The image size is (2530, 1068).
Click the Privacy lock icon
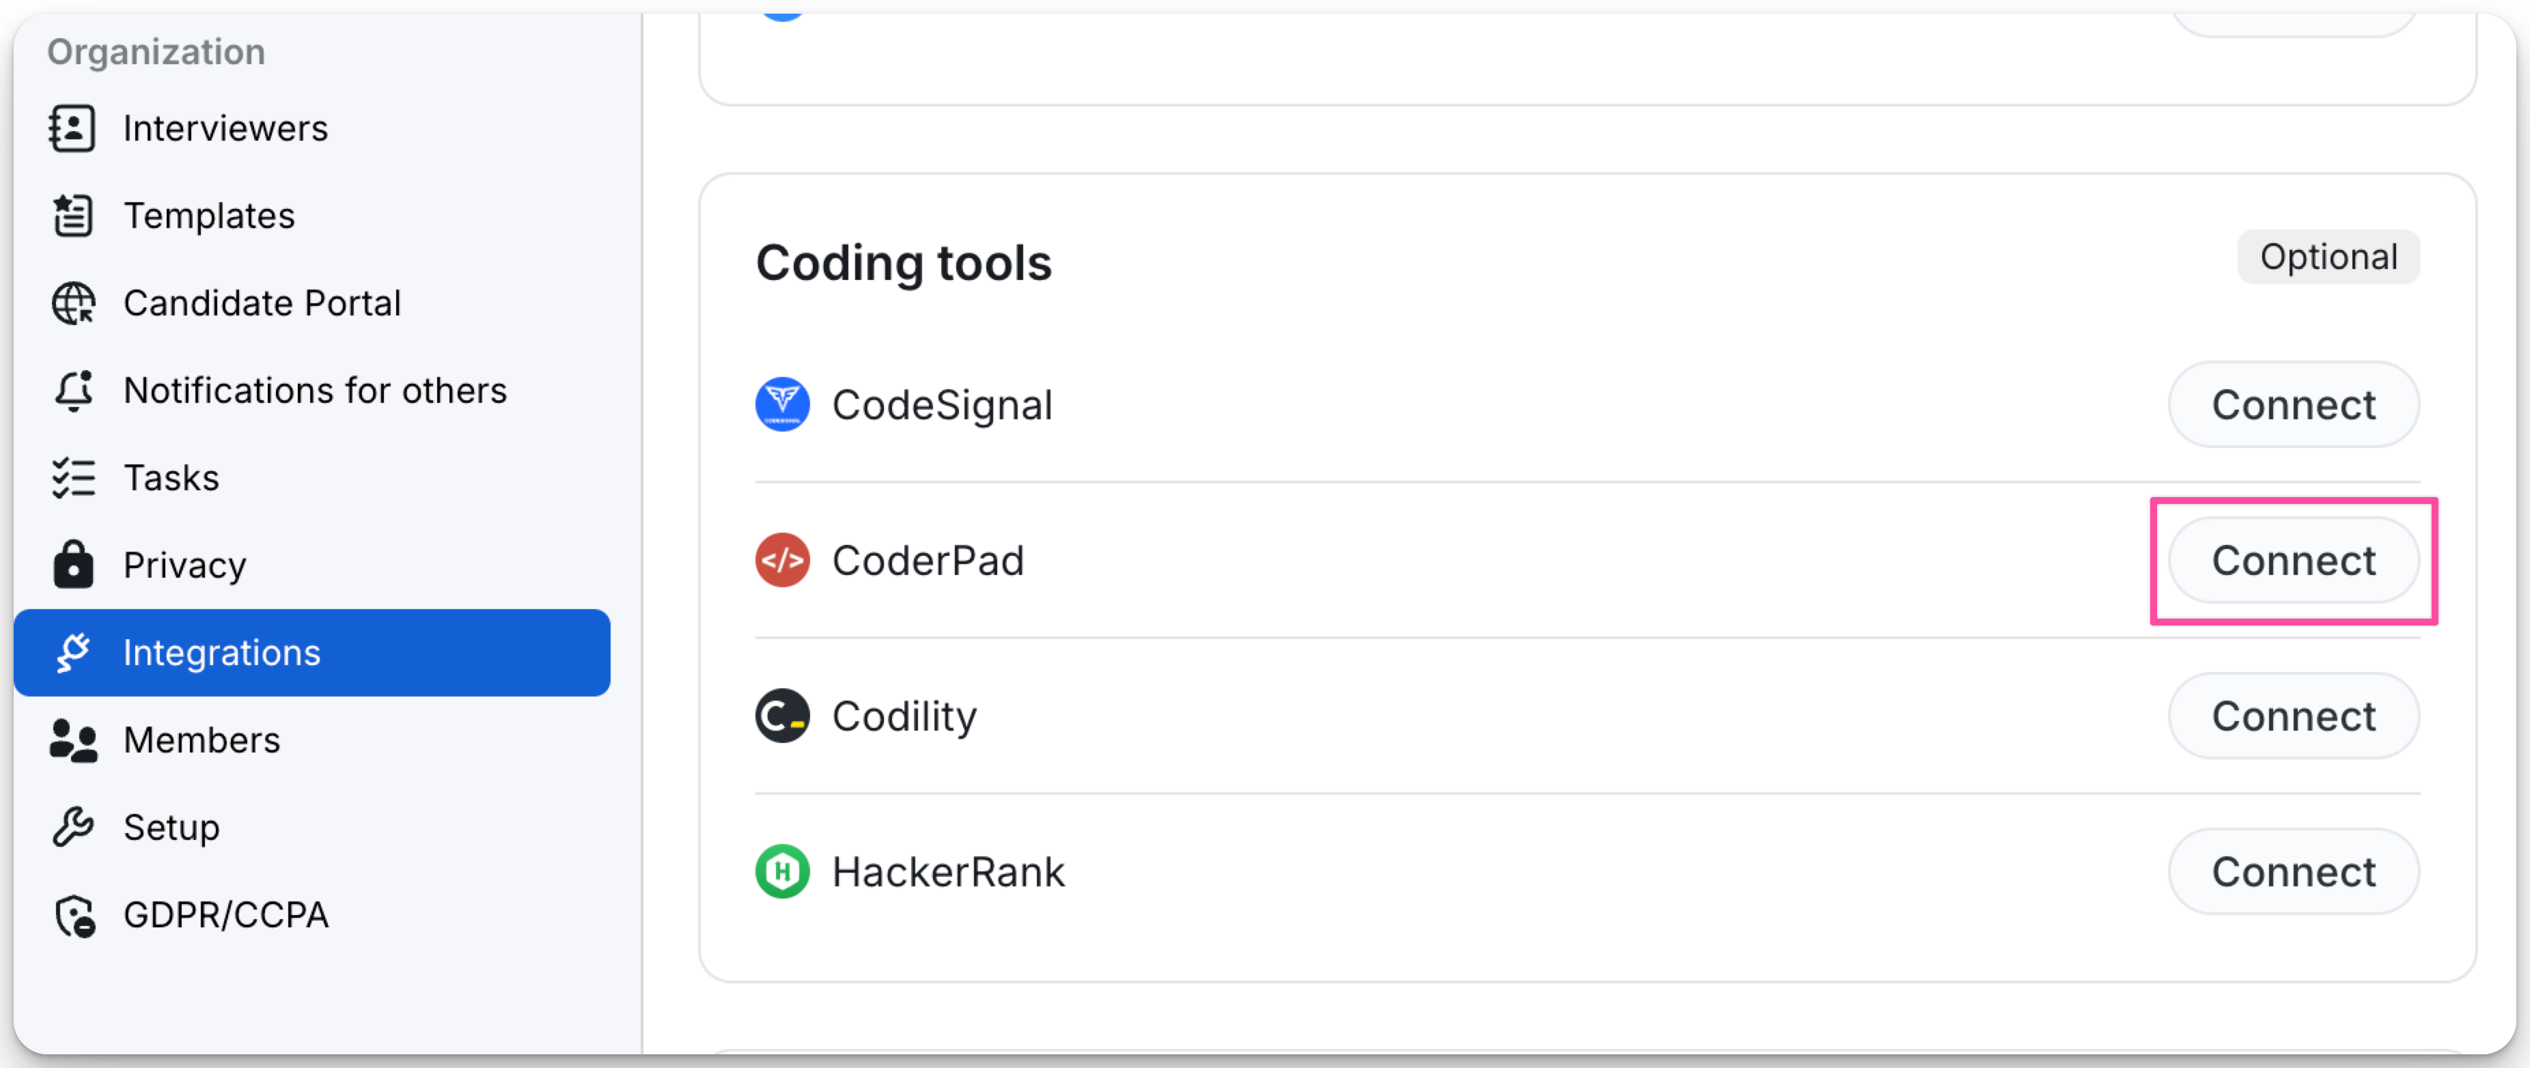point(72,565)
